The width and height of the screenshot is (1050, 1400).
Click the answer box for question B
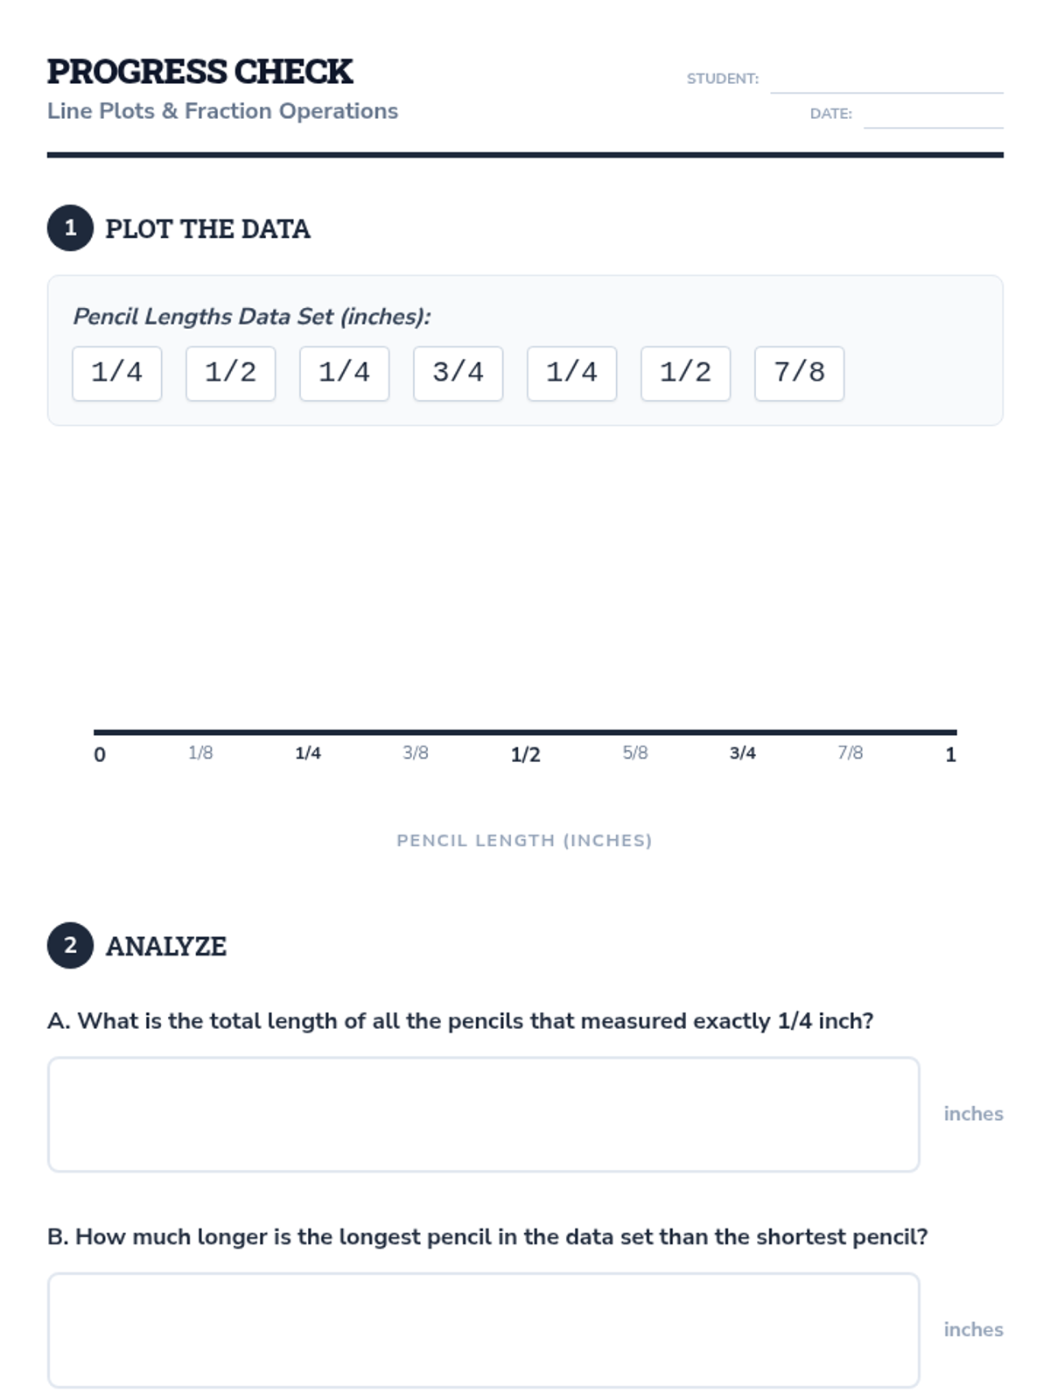point(483,1330)
